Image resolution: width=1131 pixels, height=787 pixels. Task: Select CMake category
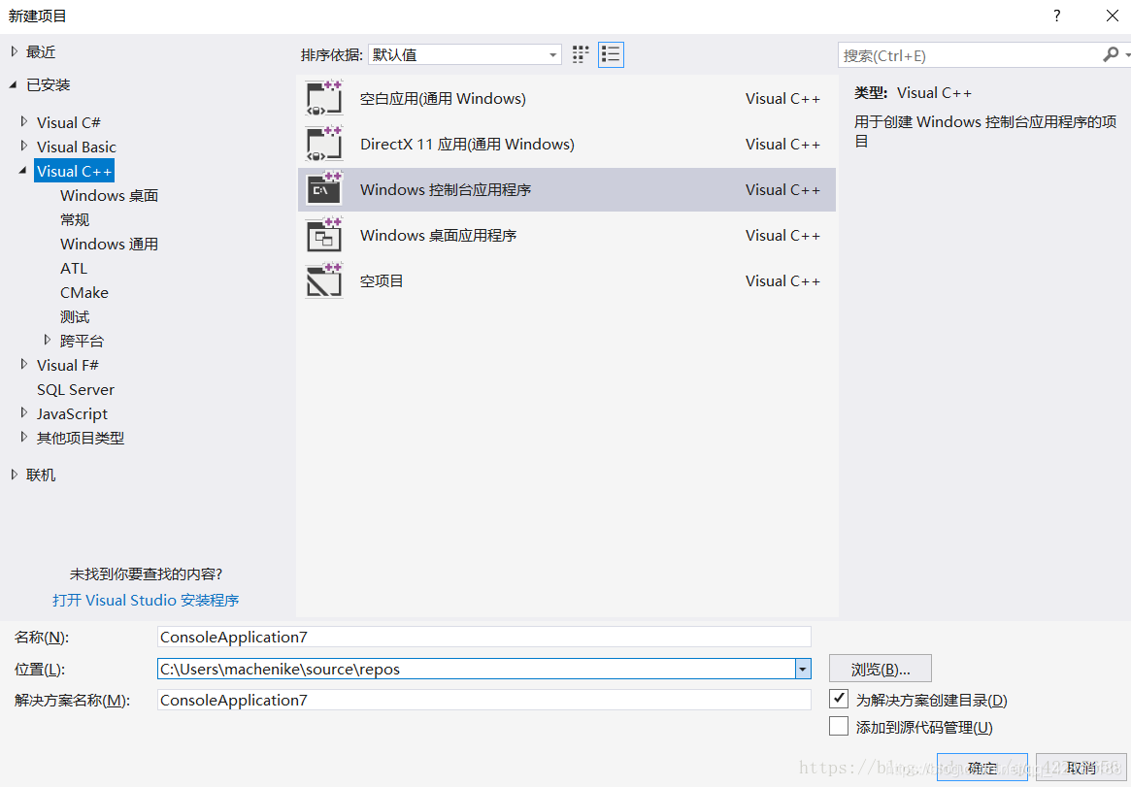click(84, 293)
